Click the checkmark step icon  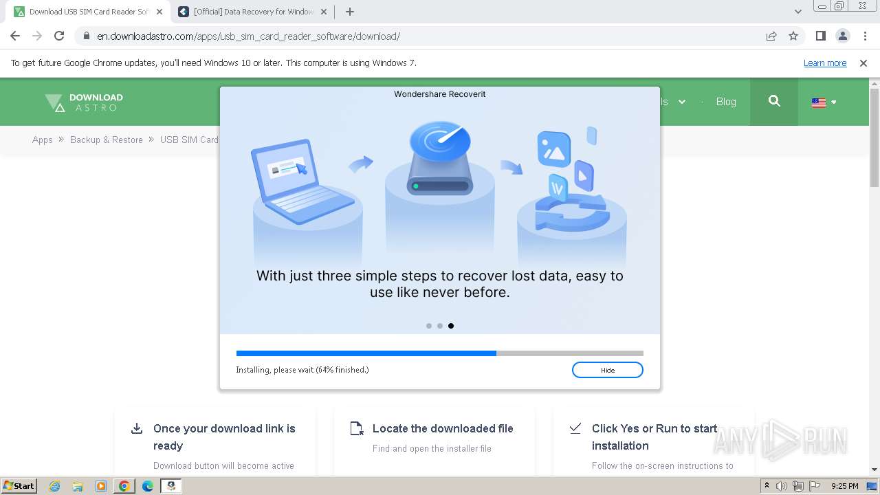point(575,428)
